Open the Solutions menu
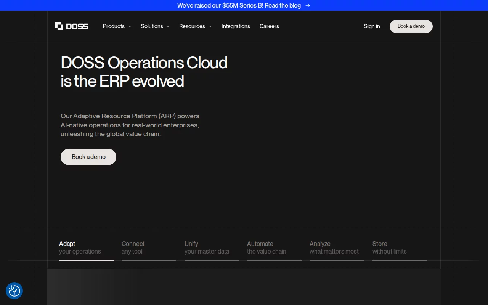The width and height of the screenshot is (488, 305). point(152,26)
